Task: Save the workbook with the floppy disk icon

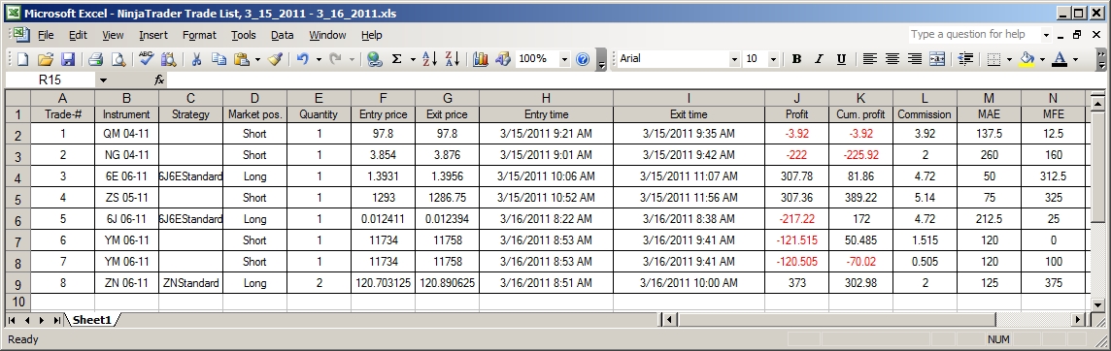Action: (67, 59)
